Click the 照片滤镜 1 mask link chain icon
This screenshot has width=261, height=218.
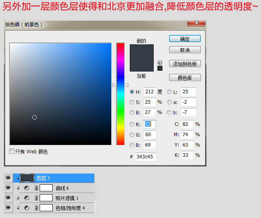click(36, 198)
